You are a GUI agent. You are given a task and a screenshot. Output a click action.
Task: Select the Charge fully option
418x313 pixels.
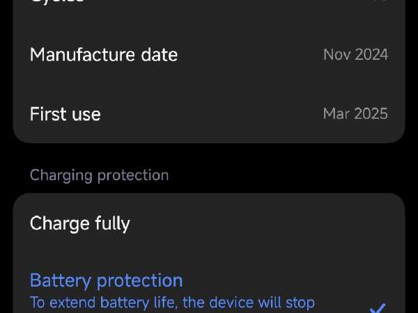tap(209, 223)
